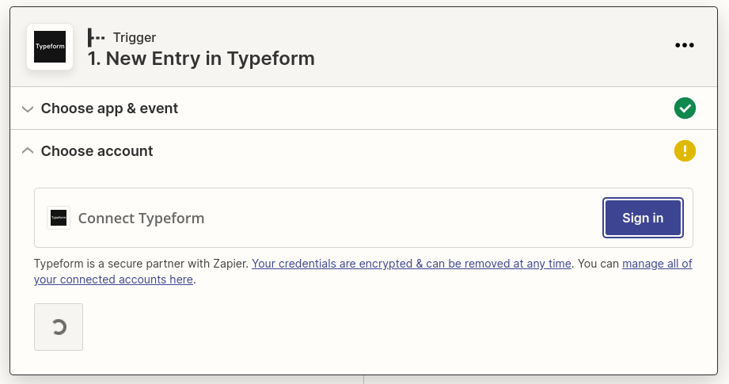Viewport: 729px width, 384px height.
Task: Click the Trigger step-type icon
Action: point(97,38)
